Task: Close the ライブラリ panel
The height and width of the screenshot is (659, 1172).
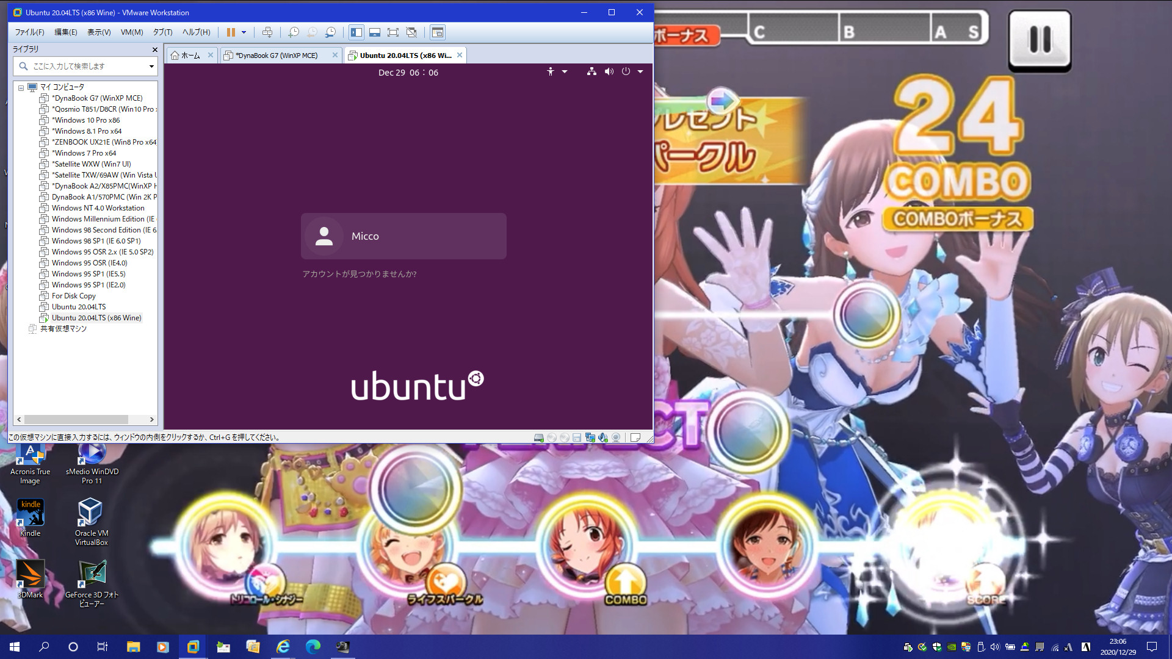Action: coord(154,49)
